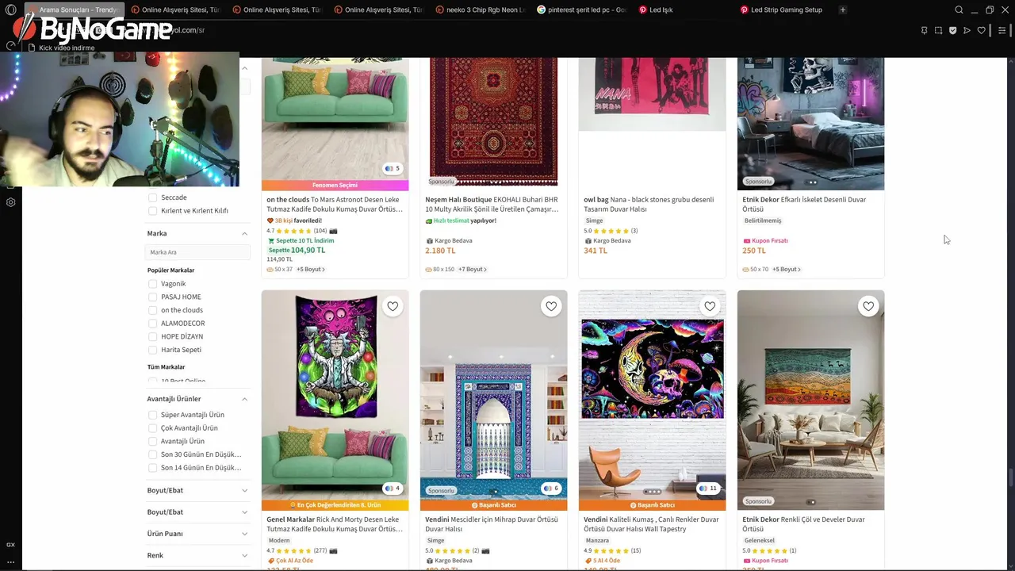The height and width of the screenshot is (571, 1015).
Task: Add the Etnik Dekor desert tapestry to favorites
Action: tap(868, 306)
